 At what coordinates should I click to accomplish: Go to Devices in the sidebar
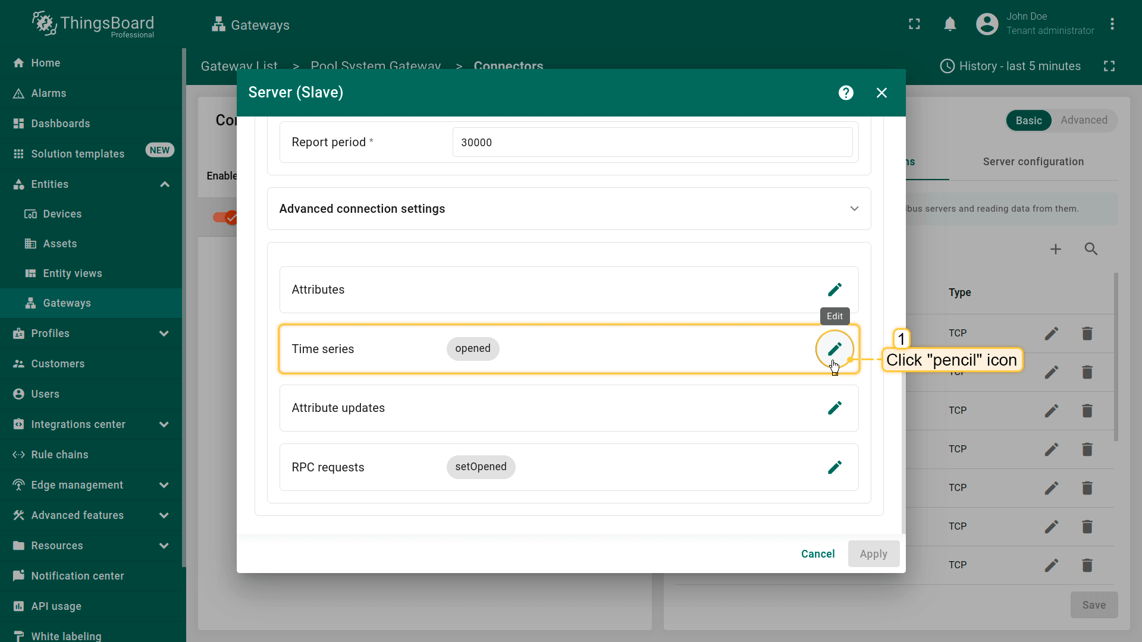(62, 214)
